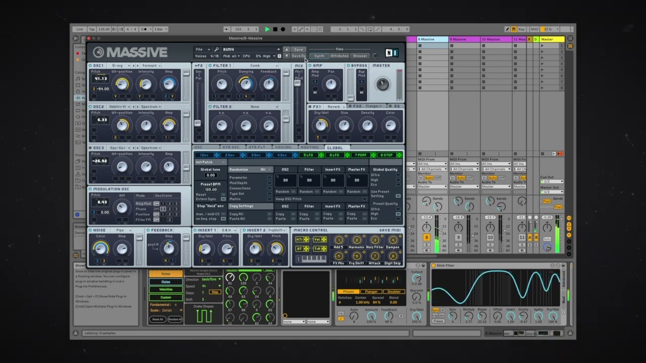Screen dimensions: 646x363
Task: Click macro knob 7 Attack
Action: (374, 256)
